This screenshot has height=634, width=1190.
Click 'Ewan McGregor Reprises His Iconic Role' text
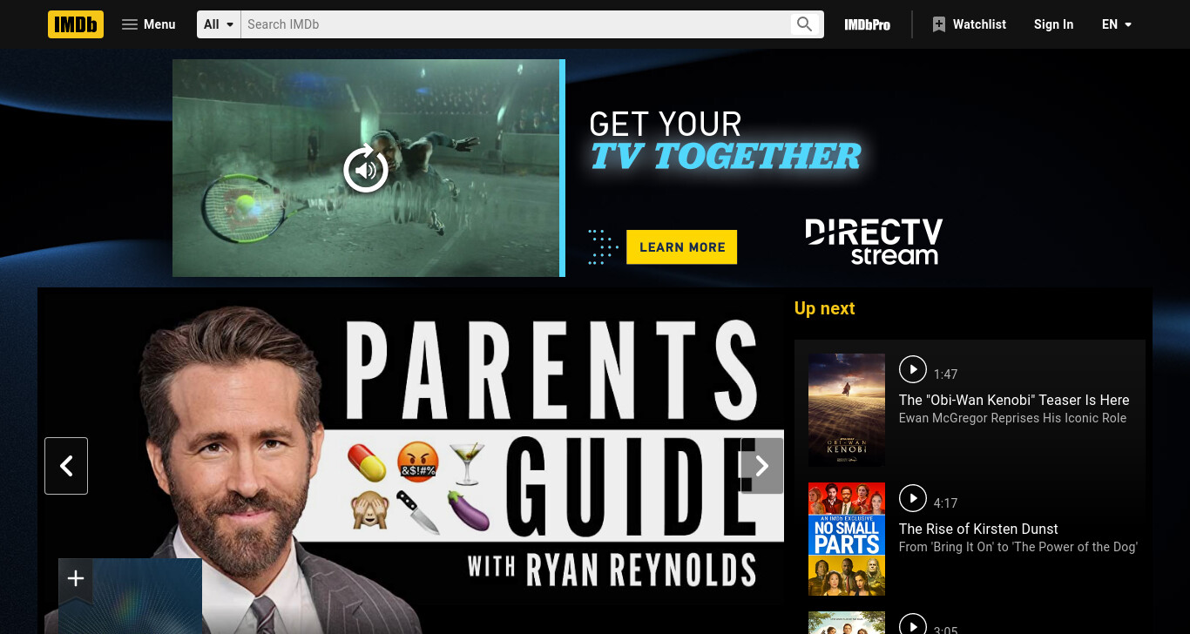pos(1012,418)
